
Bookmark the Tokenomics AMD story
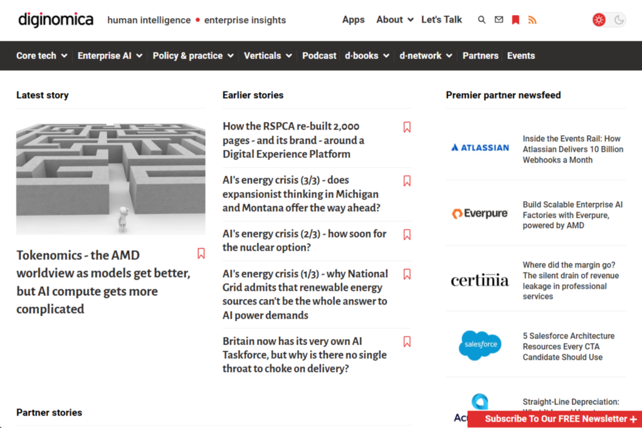coord(201,253)
